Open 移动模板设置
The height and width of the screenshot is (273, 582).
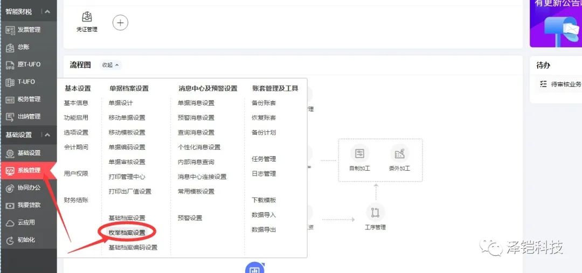click(x=127, y=132)
